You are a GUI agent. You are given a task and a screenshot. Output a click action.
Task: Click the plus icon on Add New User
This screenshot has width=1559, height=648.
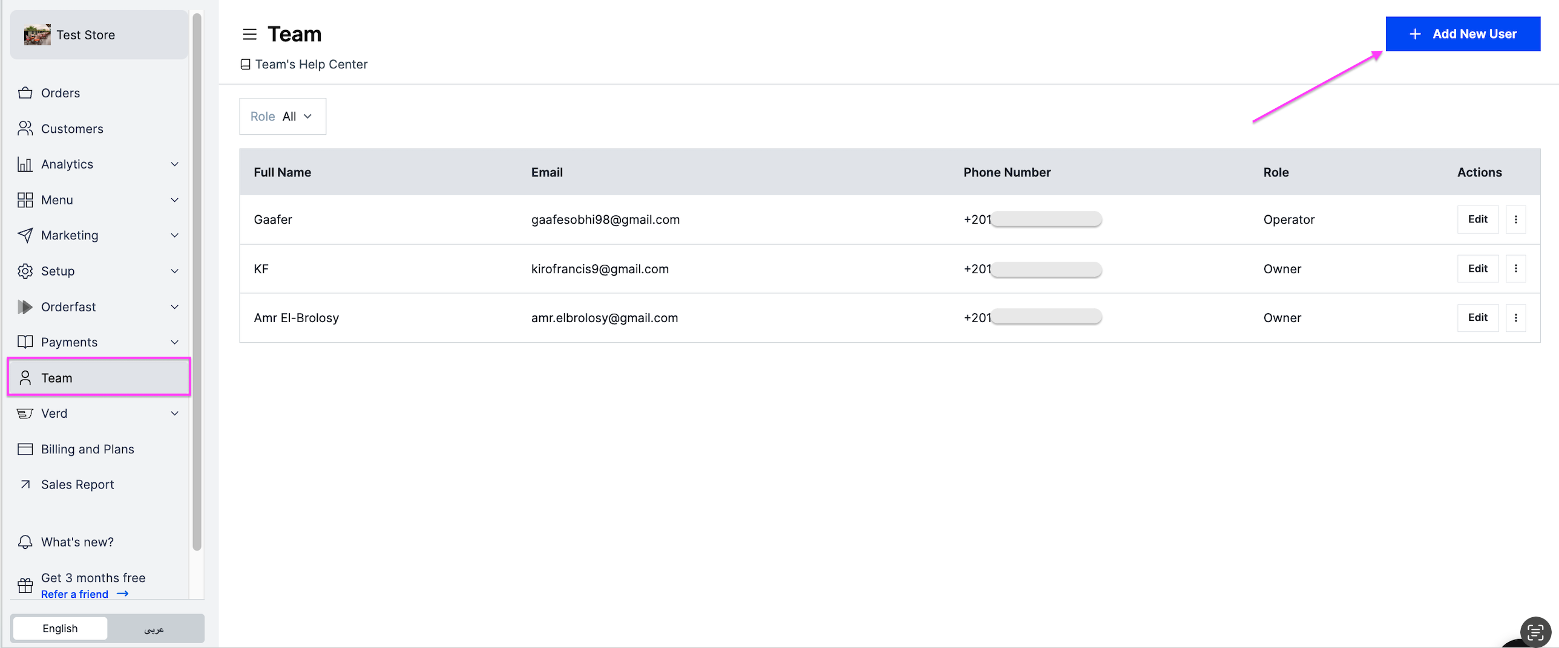tap(1415, 34)
